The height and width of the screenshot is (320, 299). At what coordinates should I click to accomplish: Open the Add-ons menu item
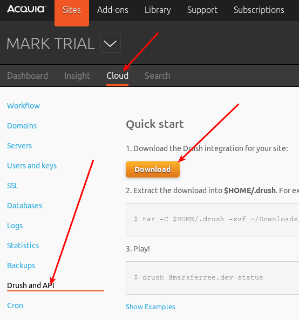(x=113, y=10)
